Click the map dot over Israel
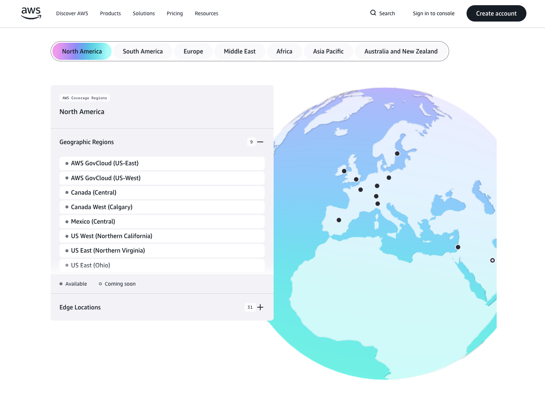This screenshot has height=396, width=545. click(x=458, y=247)
